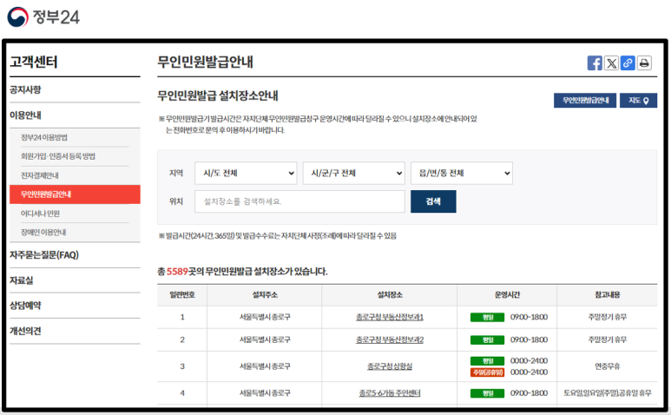671x415 pixels.
Task: Click the 평일 badge in row 1
Action: pyautogui.click(x=487, y=317)
